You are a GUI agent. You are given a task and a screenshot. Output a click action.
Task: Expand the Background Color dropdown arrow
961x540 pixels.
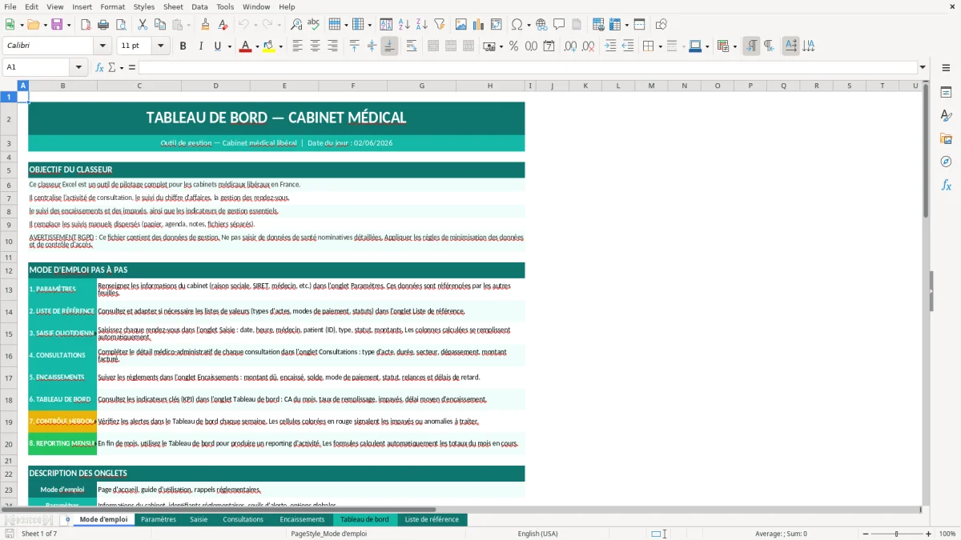pos(280,46)
